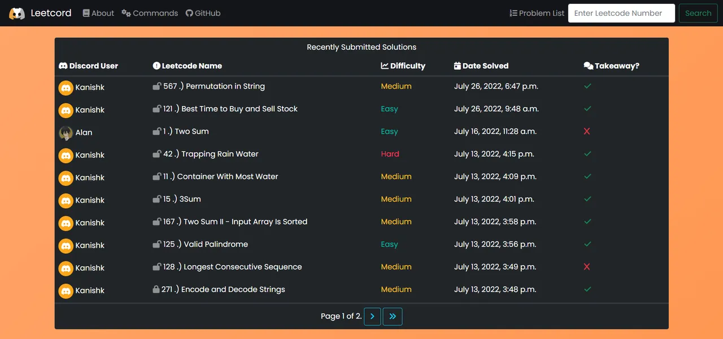Click the red X takeaway for Two Sum
The width and height of the screenshot is (723, 339).
(587, 131)
